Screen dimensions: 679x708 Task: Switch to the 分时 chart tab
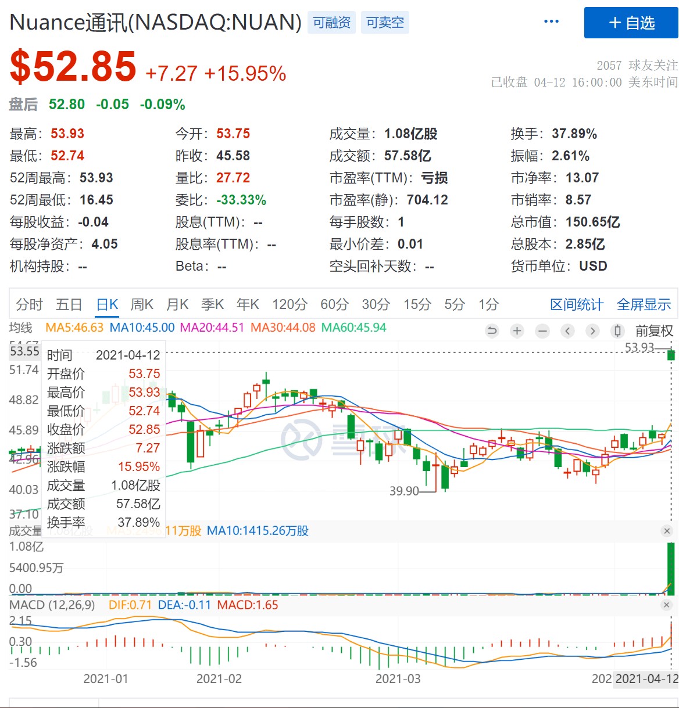(30, 304)
